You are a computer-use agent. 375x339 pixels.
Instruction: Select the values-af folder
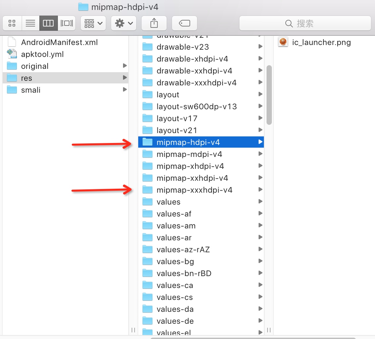201,214
